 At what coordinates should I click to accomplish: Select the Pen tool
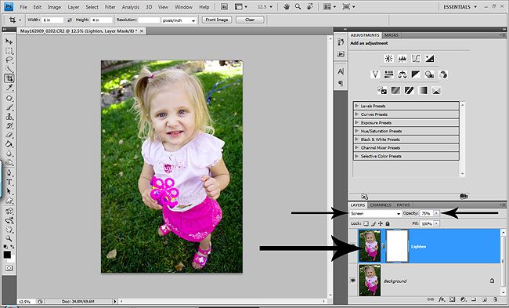pos(9,173)
